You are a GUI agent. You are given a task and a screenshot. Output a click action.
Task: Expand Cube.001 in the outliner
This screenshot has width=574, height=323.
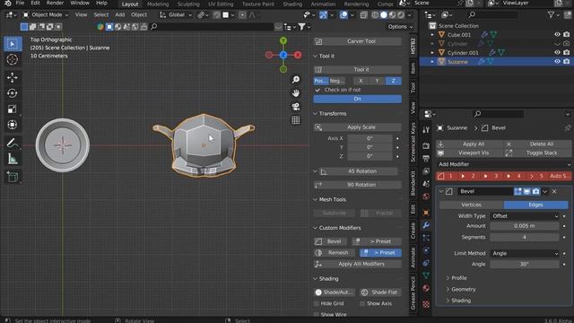tap(432, 35)
